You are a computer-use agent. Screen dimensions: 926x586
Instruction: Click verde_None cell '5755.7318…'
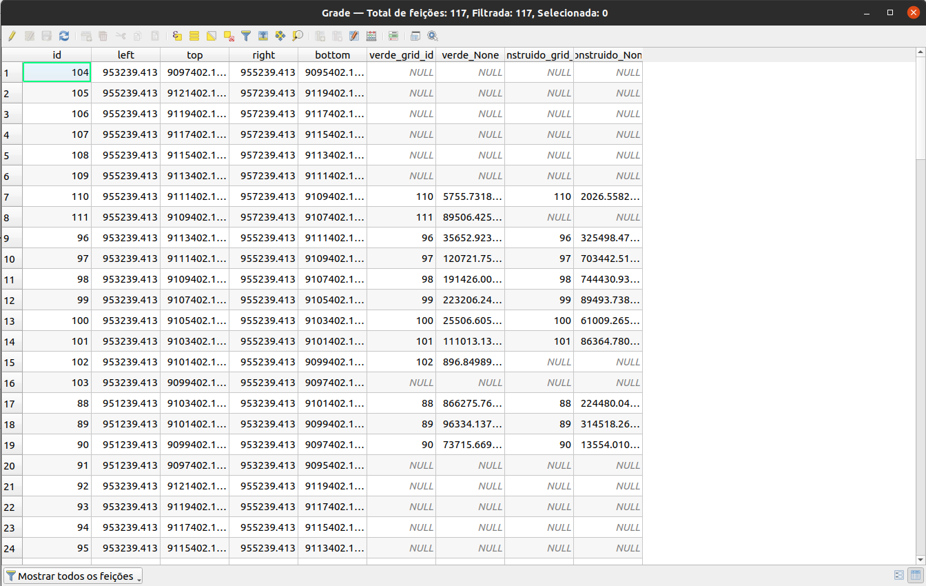pos(471,196)
